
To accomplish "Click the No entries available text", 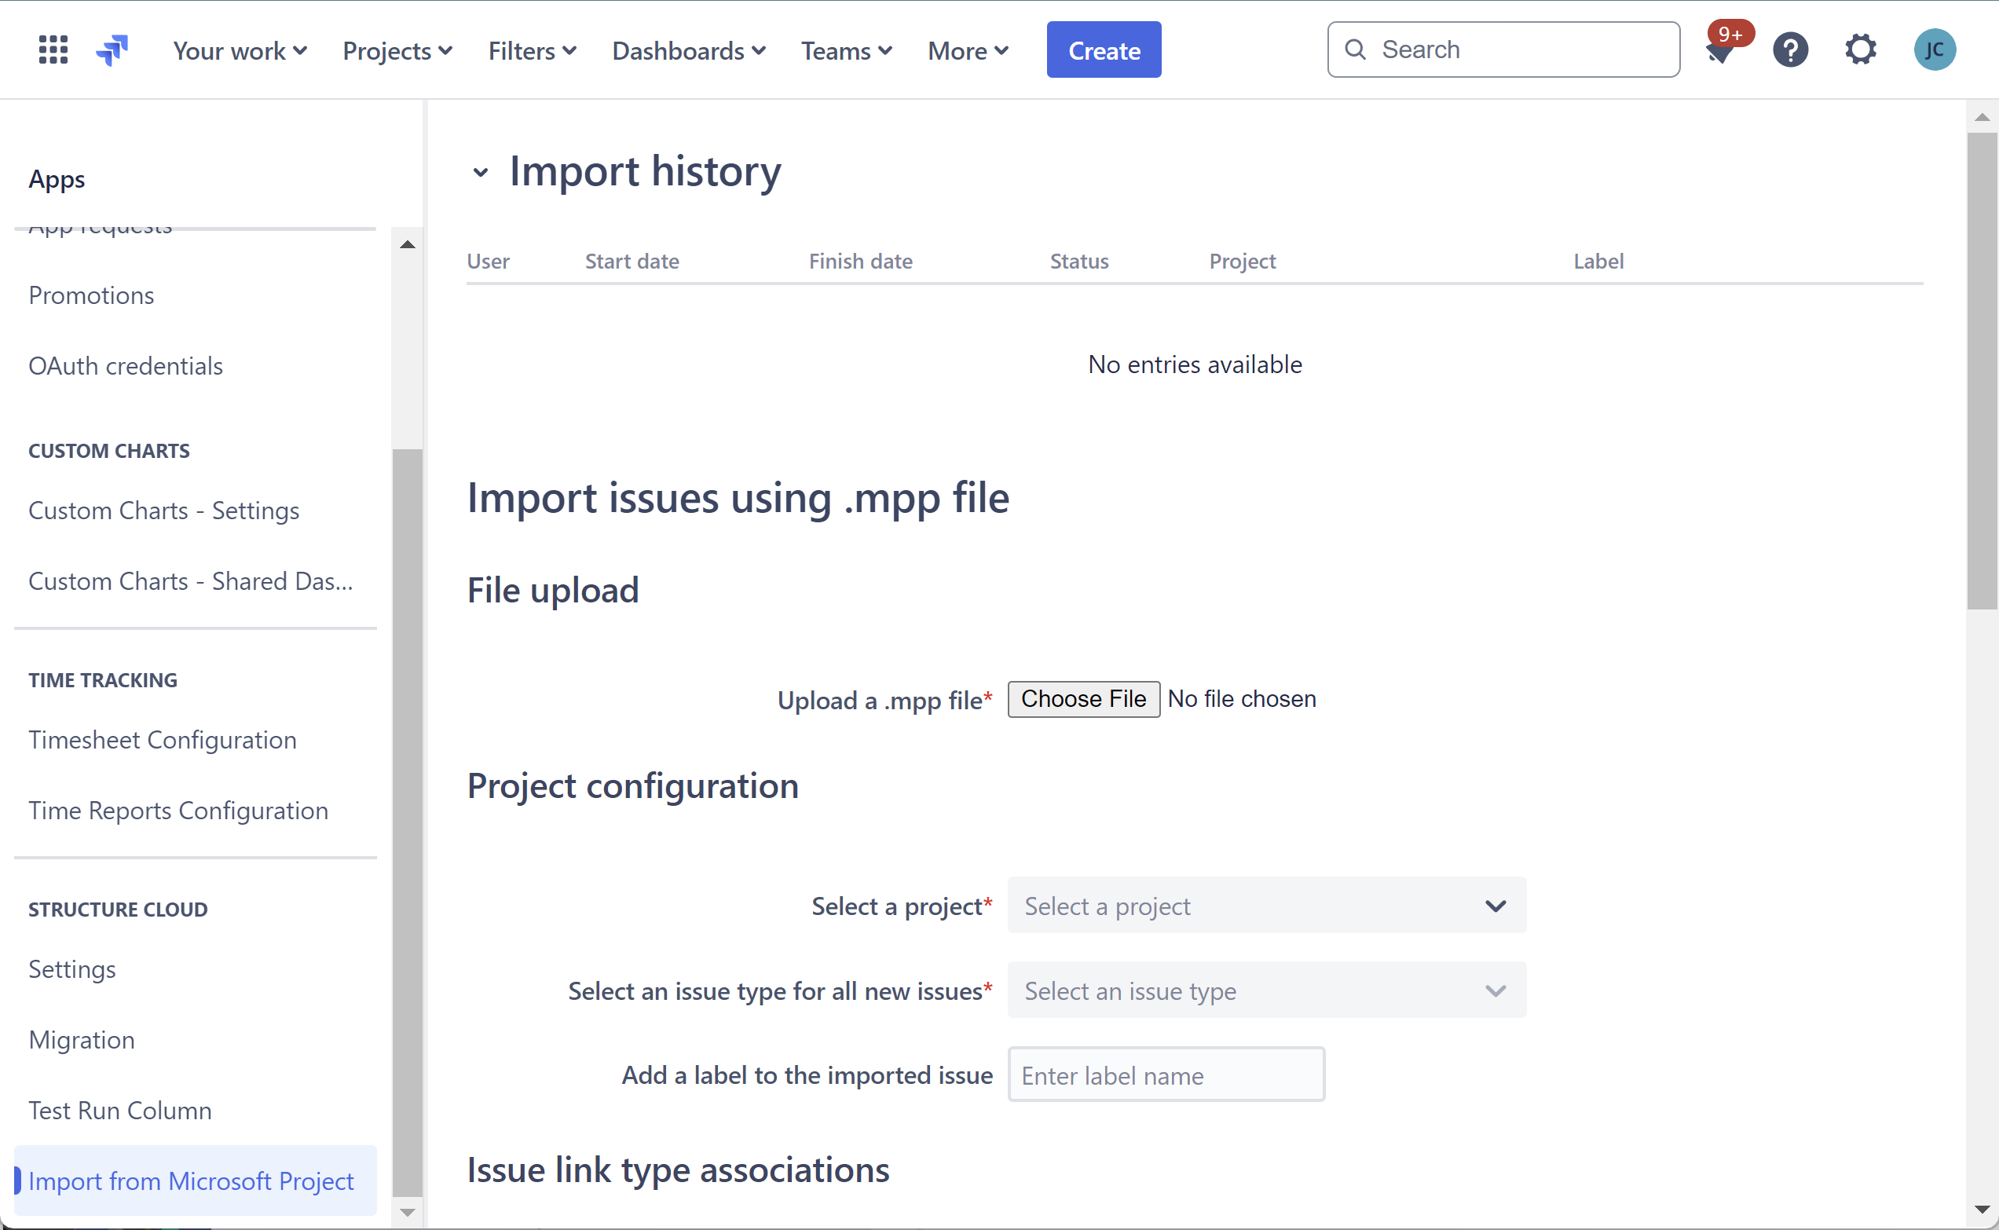I will 1195,364.
